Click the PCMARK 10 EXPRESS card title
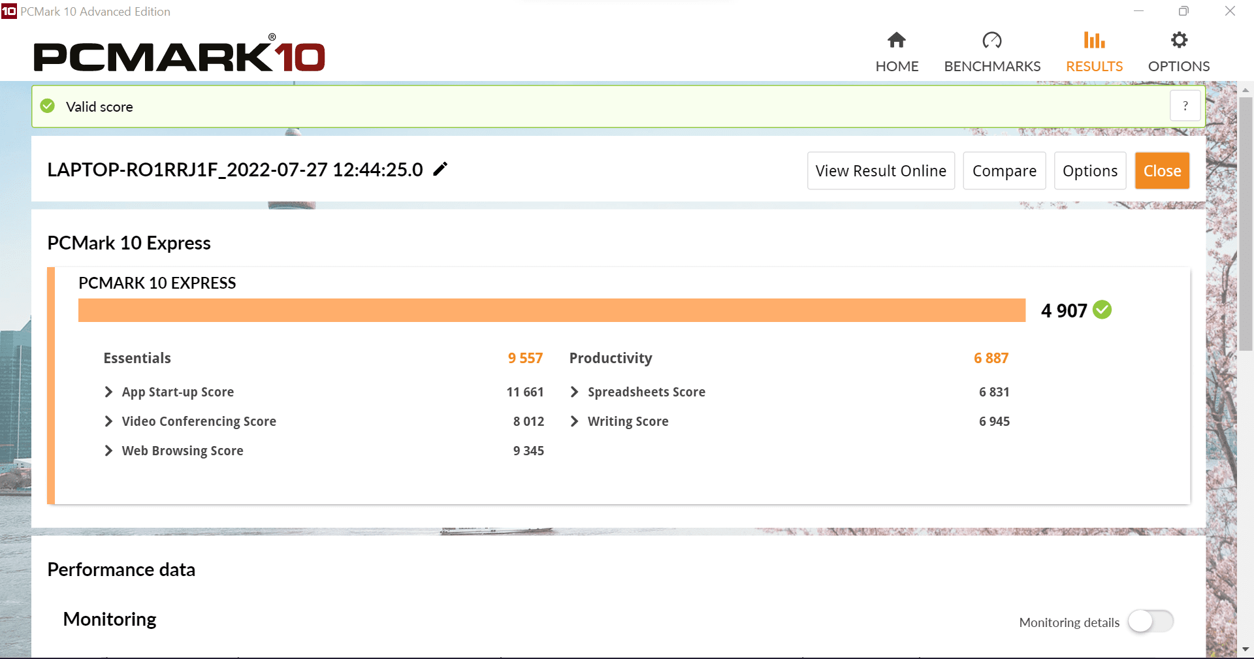The image size is (1254, 659). (x=157, y=283)
